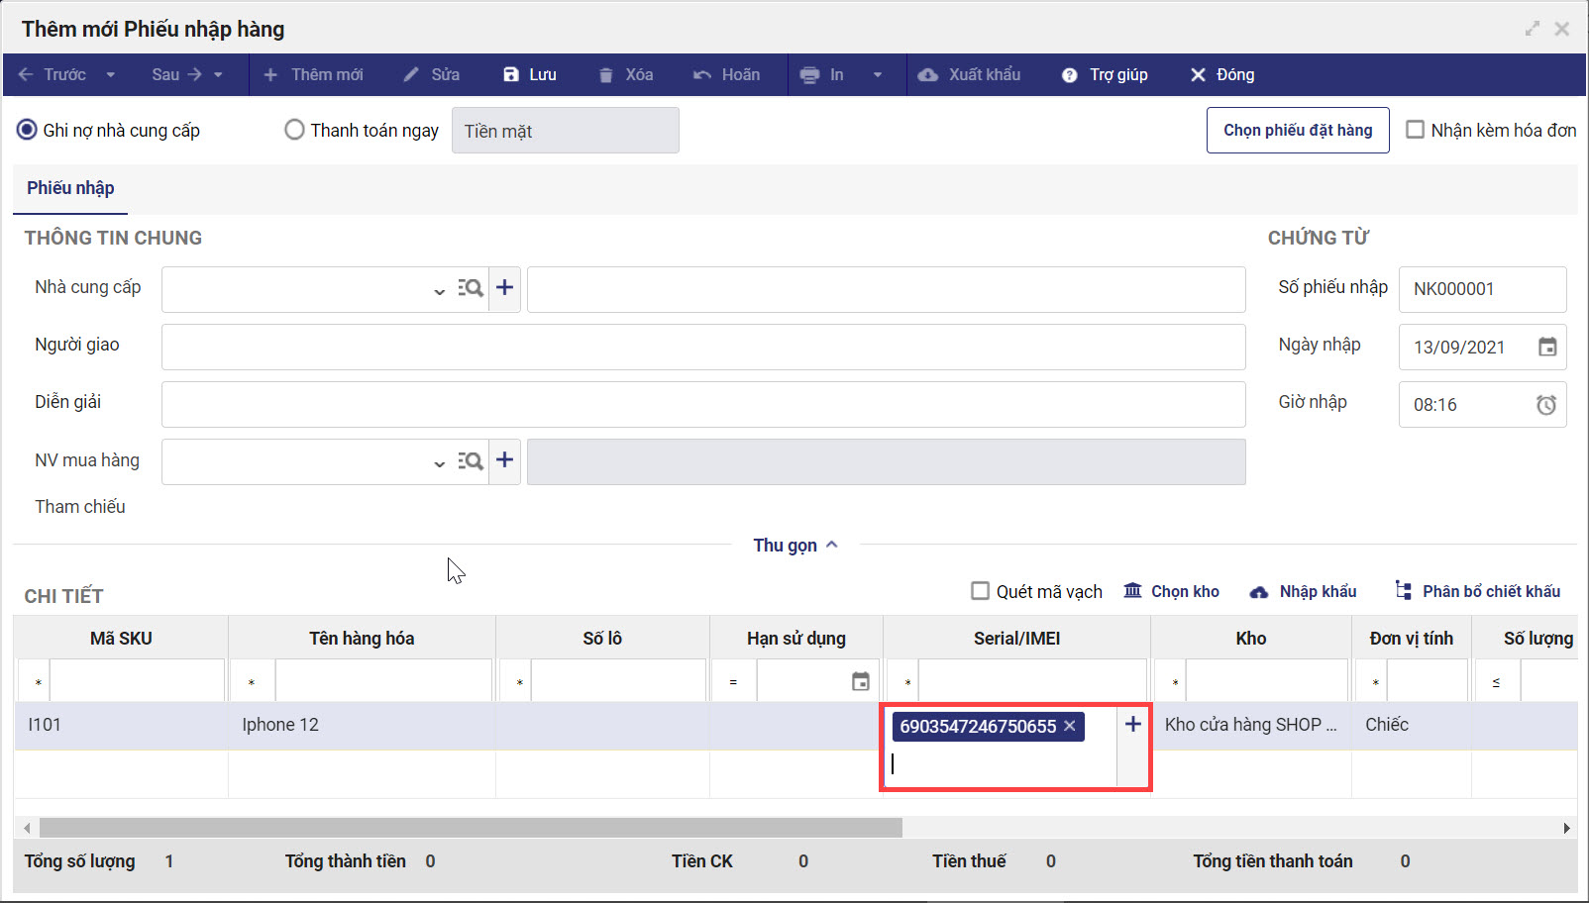This screenshot has width=1589, height=903.
Task: Click plus icon beside Serial/IMEI cell
Action: [1132, 725]
